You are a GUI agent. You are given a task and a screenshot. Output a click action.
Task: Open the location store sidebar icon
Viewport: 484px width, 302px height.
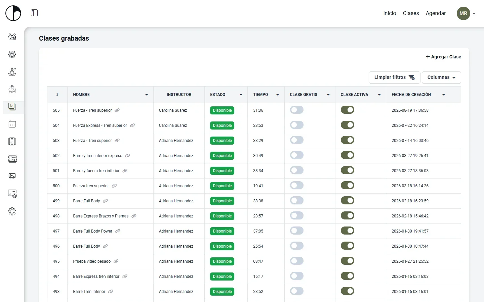[x=12, y=89]
